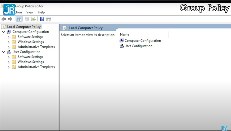Select Computer Configuration in the right pane list
The width and height of the screenshot is (231, 131).
142,41
